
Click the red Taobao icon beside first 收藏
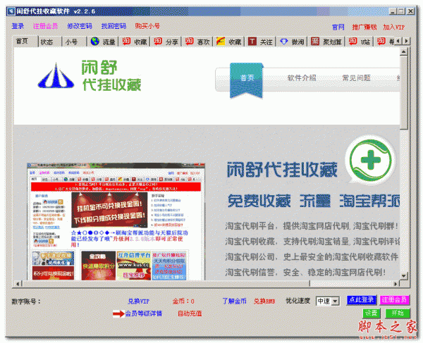pyautogui.click(x=126, y=42)
